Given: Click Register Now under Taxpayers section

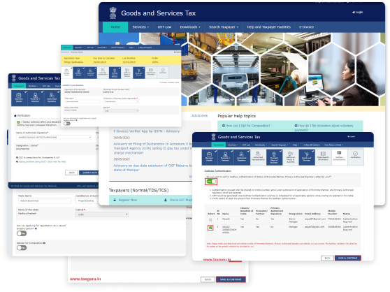Looking at the screenshot, I should tap(128, 200).
